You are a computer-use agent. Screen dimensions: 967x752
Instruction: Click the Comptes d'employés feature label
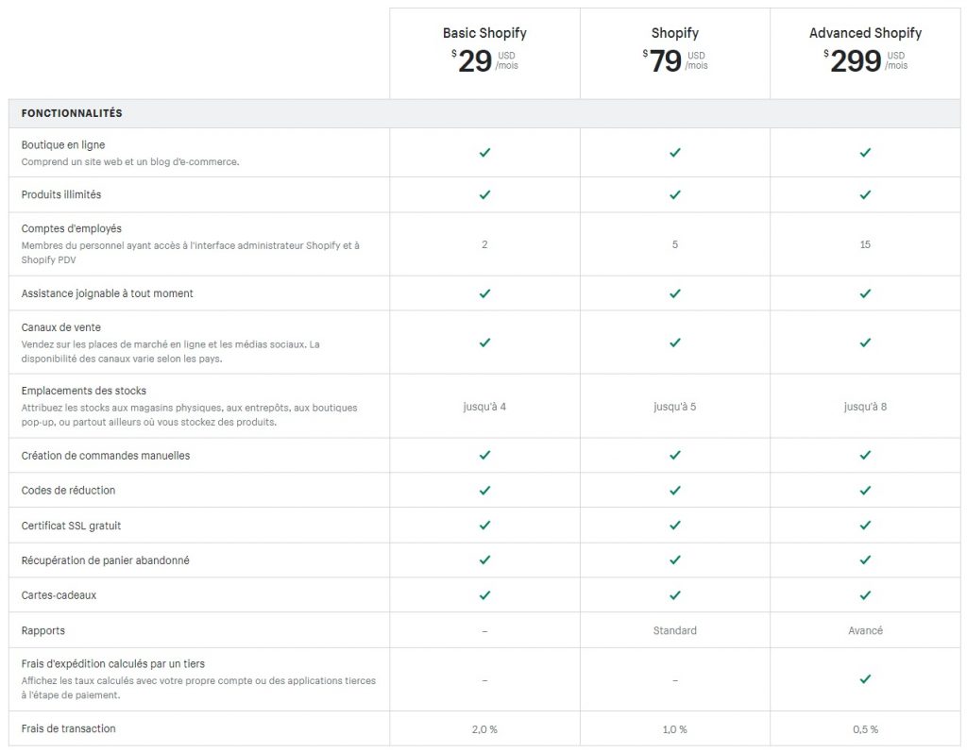(72, 228)
